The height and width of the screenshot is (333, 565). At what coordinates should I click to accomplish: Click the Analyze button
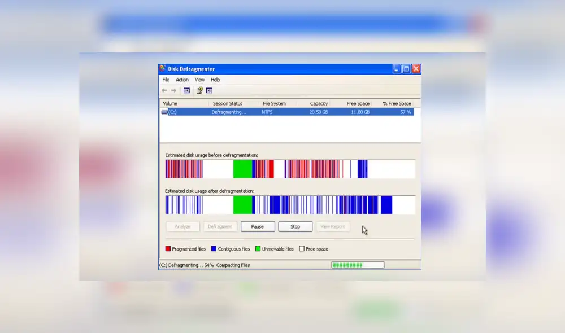182,226
